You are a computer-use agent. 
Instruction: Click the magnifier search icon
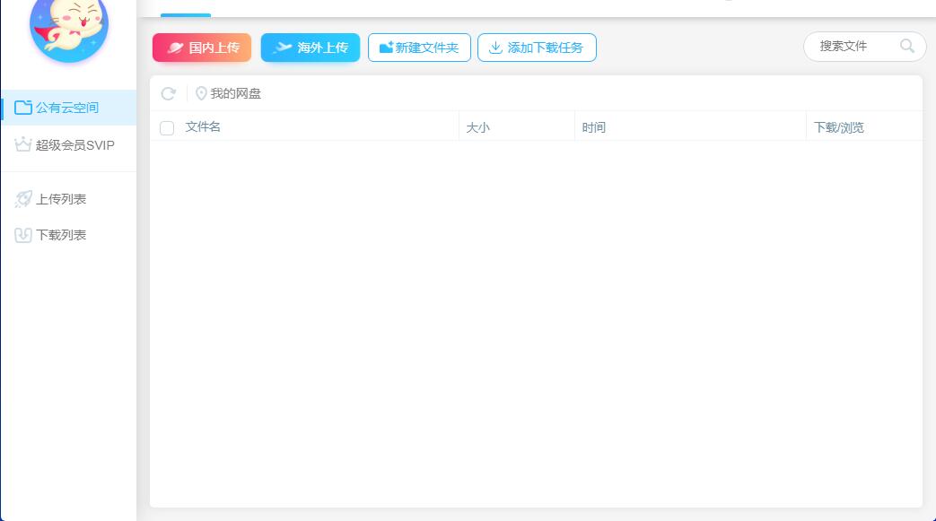(x=906, y=46)
